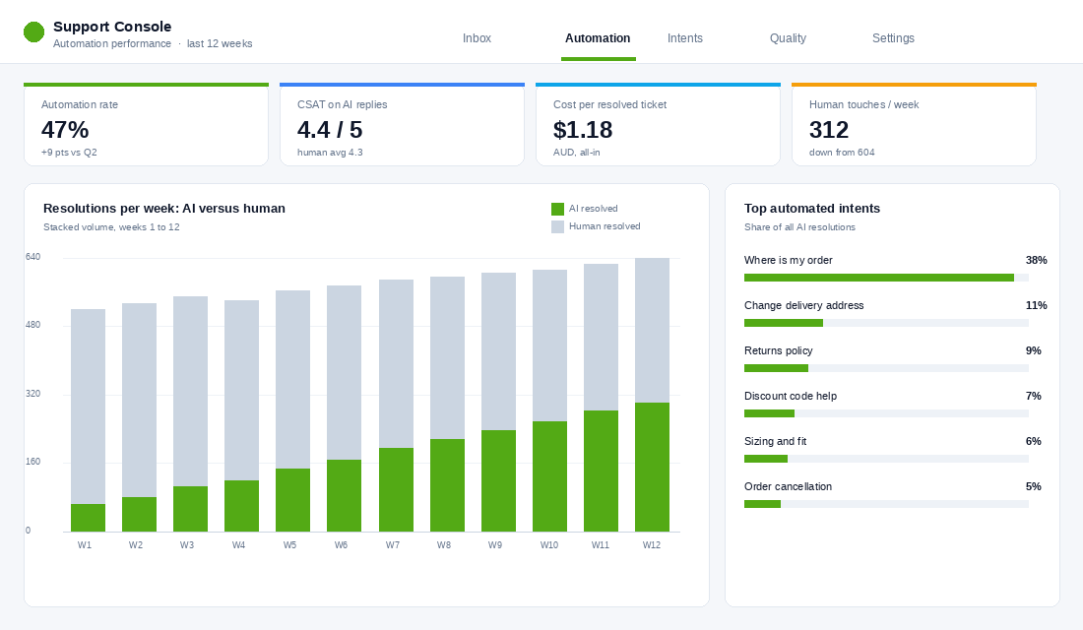This screenshot has height=630, width=1083.
Task: Click the down from 604 note
Action: tap(842, 152)
